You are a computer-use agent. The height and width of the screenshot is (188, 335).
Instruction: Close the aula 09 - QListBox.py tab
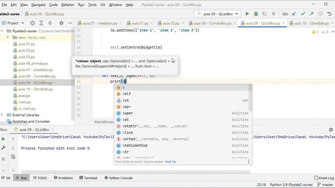coord(284,23)
